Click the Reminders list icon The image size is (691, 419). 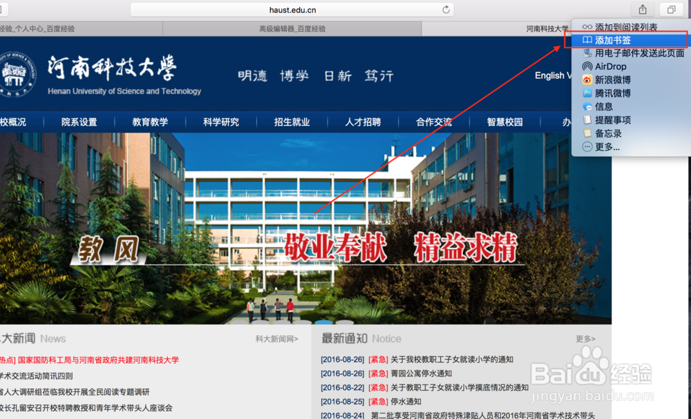[587, 119]
